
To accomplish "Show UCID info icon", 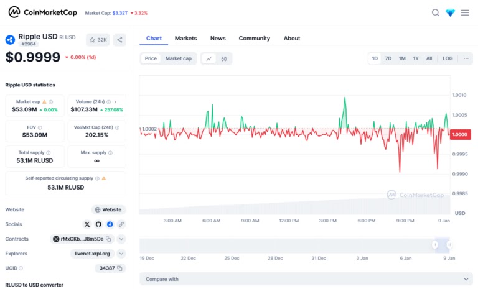I will coord(21,268).
